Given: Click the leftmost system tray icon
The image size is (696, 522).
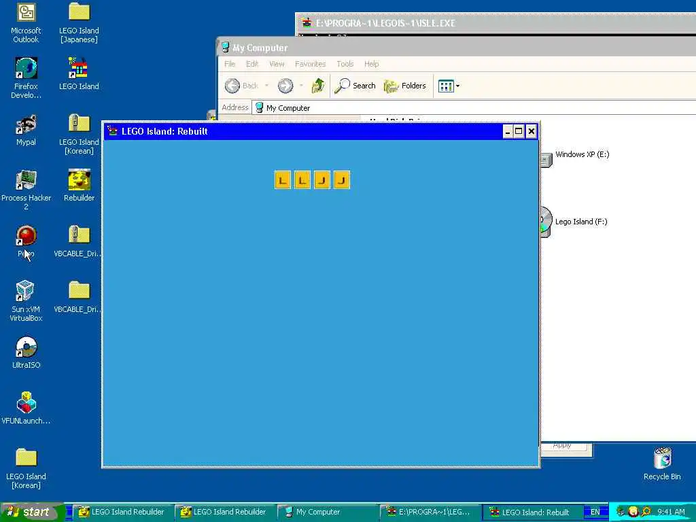Looking at the screenshot, I should click(x=621, y=512).
